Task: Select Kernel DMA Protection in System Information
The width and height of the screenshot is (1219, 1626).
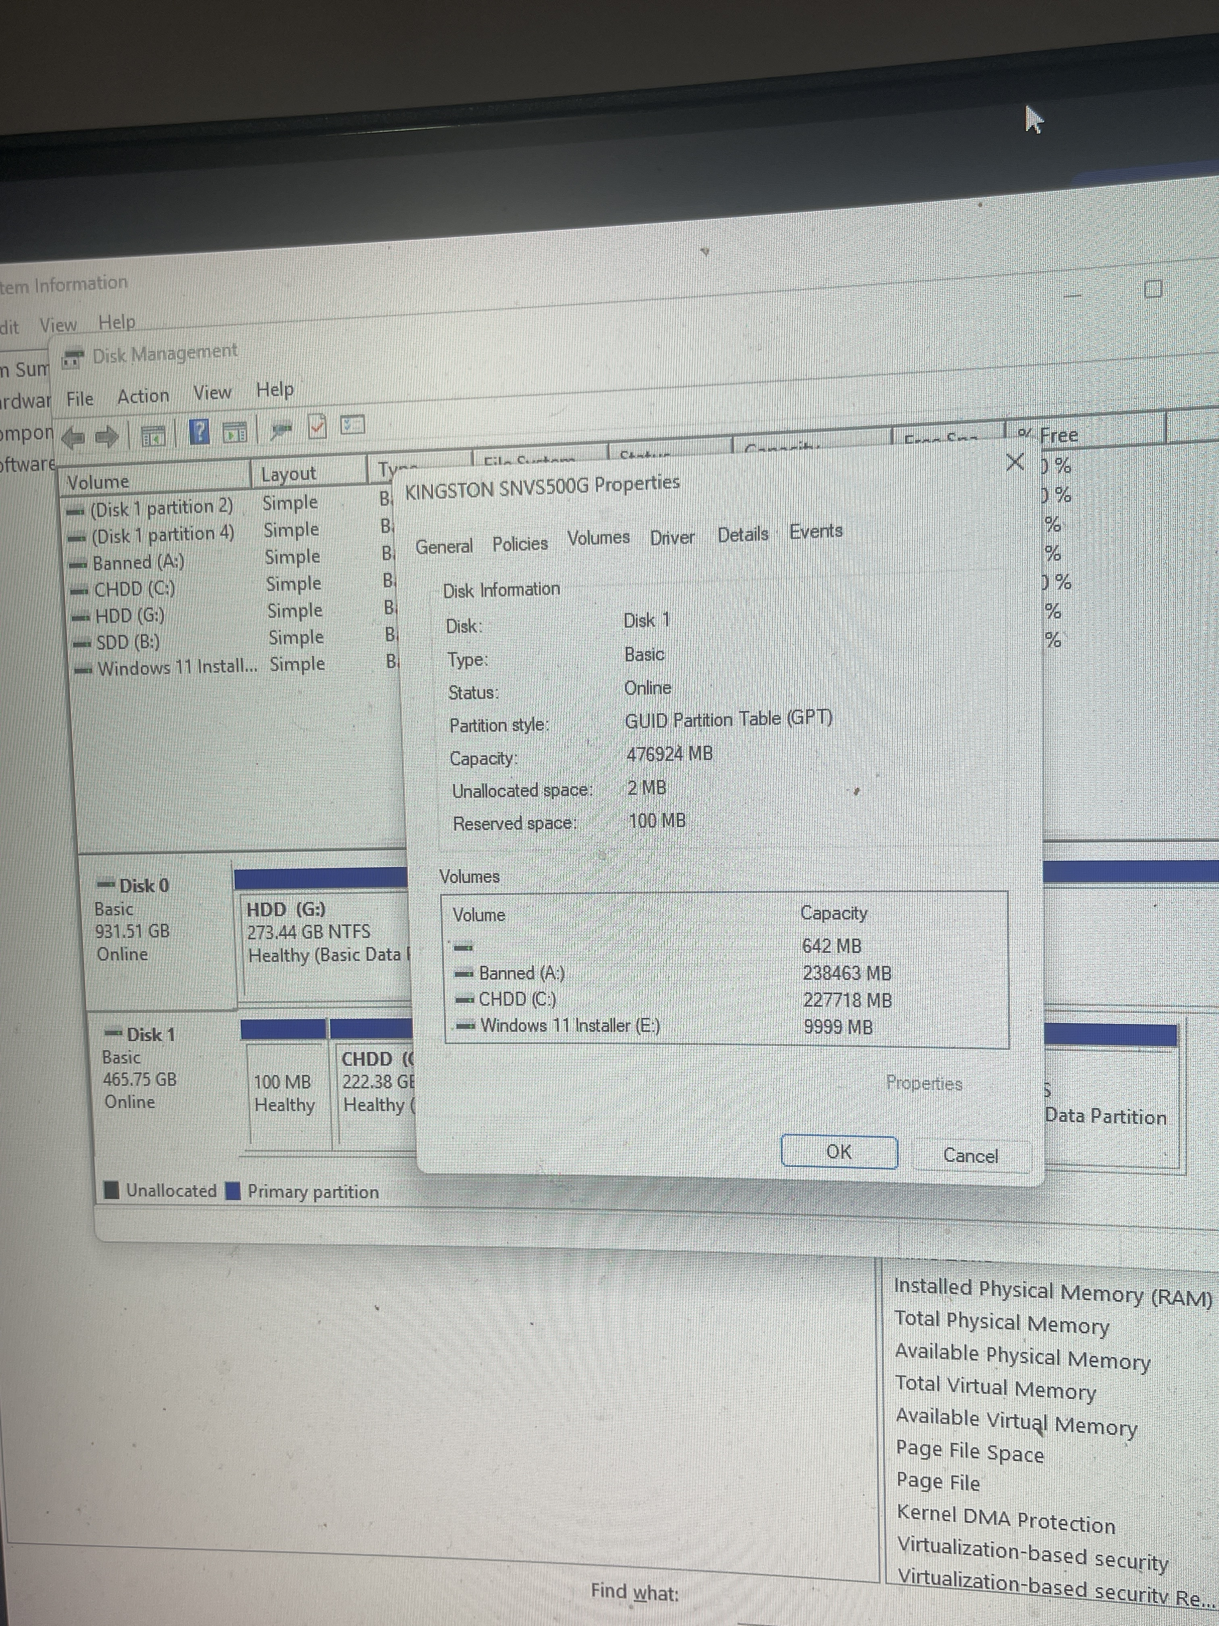Action: pyautogui.click(x=1006, y=1519)
